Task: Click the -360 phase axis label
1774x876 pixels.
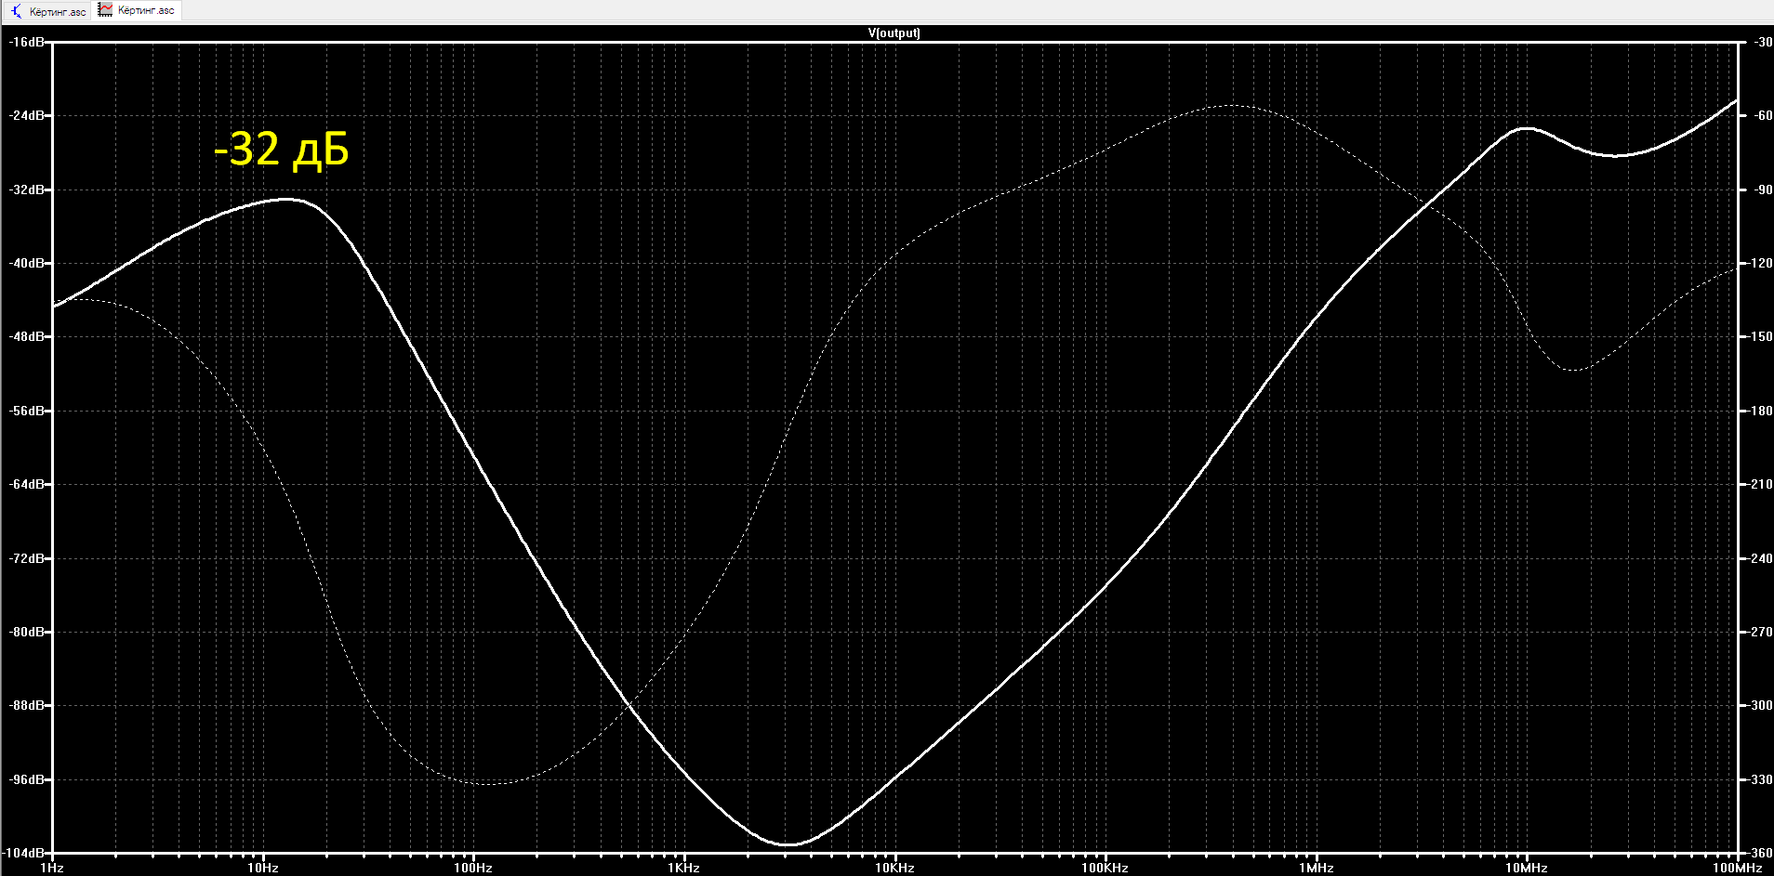Action: point(1760,853)
